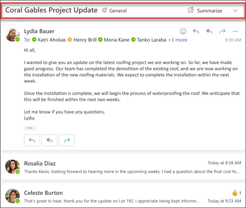The image size is (246, 208).
Task: Click Rosalia Diaz's profile photo
Action: (x=13, y=166)
